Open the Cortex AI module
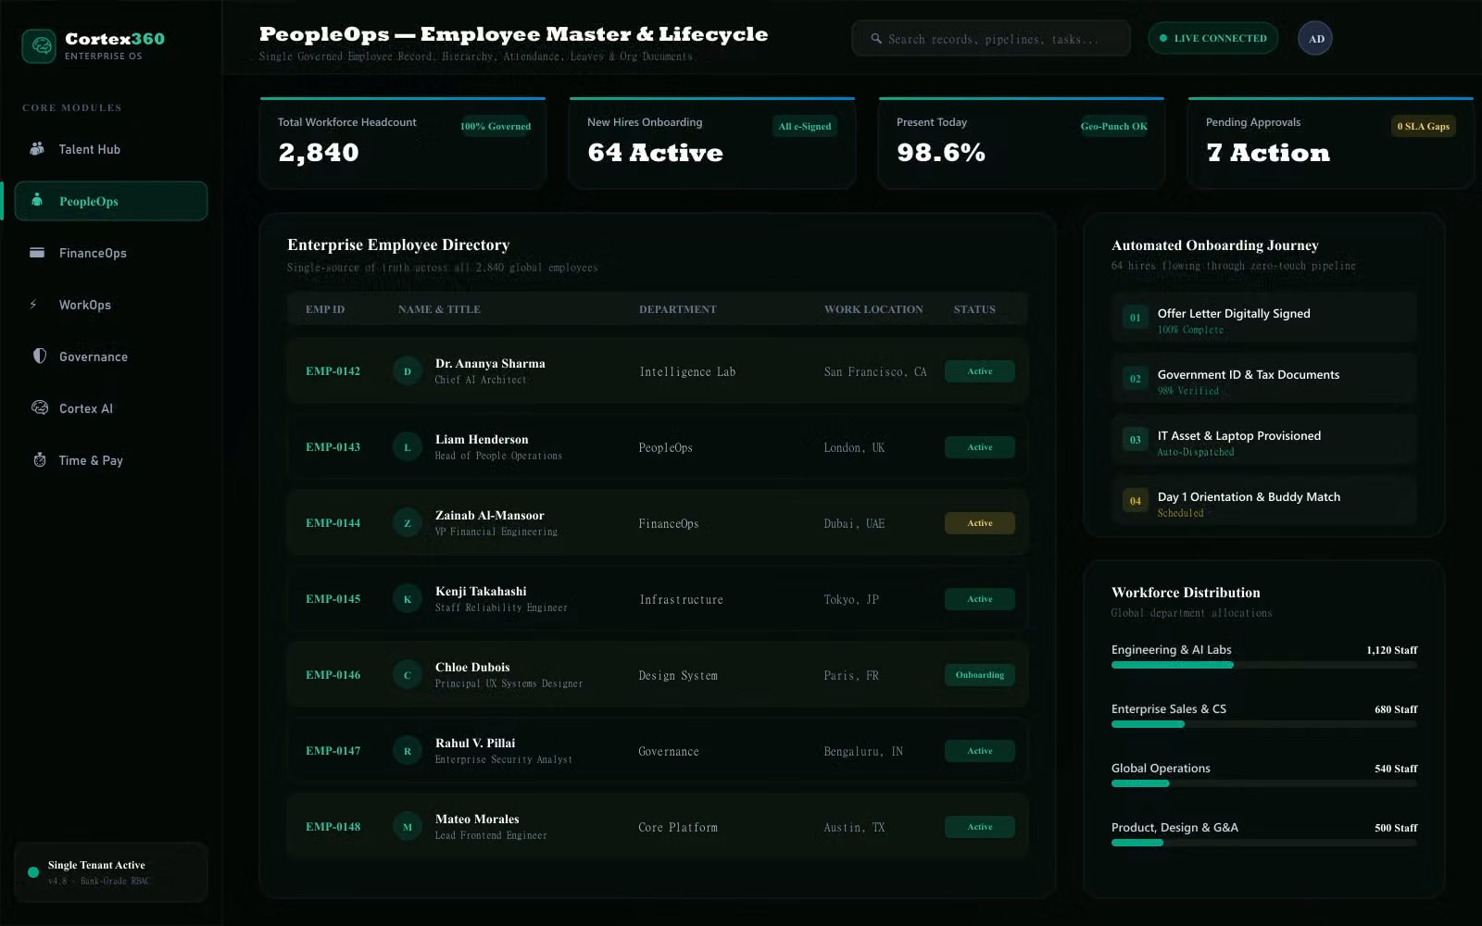Viewport: 1482px width, 926px height. click(111, 408)
